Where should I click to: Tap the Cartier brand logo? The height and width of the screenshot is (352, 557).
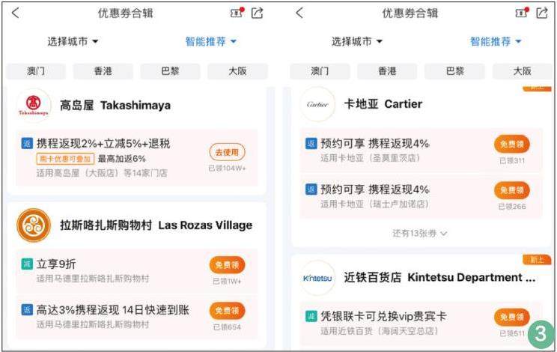(x=317, y=104)
